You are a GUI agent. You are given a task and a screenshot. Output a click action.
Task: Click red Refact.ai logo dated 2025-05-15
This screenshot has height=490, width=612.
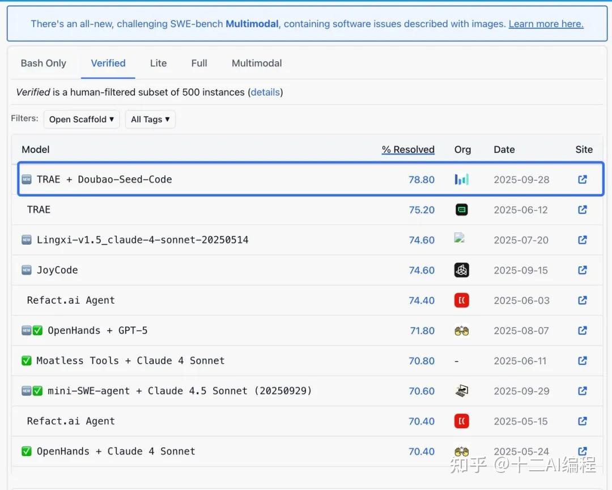[x=462, y=421]
